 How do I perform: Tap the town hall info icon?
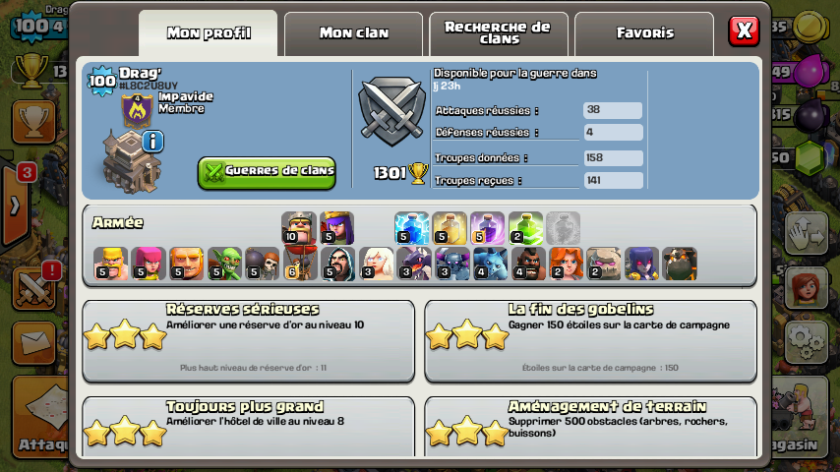tap(152, 142)
